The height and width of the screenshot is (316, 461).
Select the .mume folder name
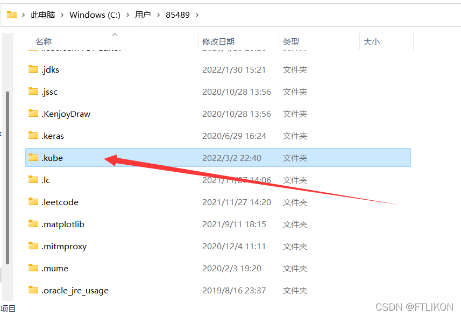55,268
